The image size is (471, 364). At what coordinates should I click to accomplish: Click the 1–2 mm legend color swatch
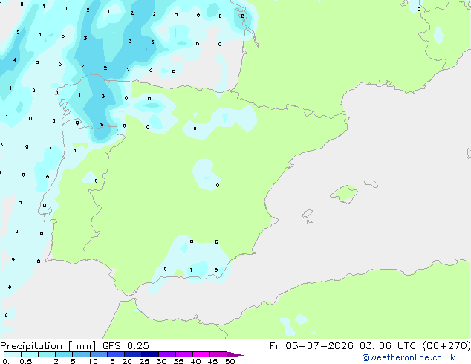click(x=47, y=354)
